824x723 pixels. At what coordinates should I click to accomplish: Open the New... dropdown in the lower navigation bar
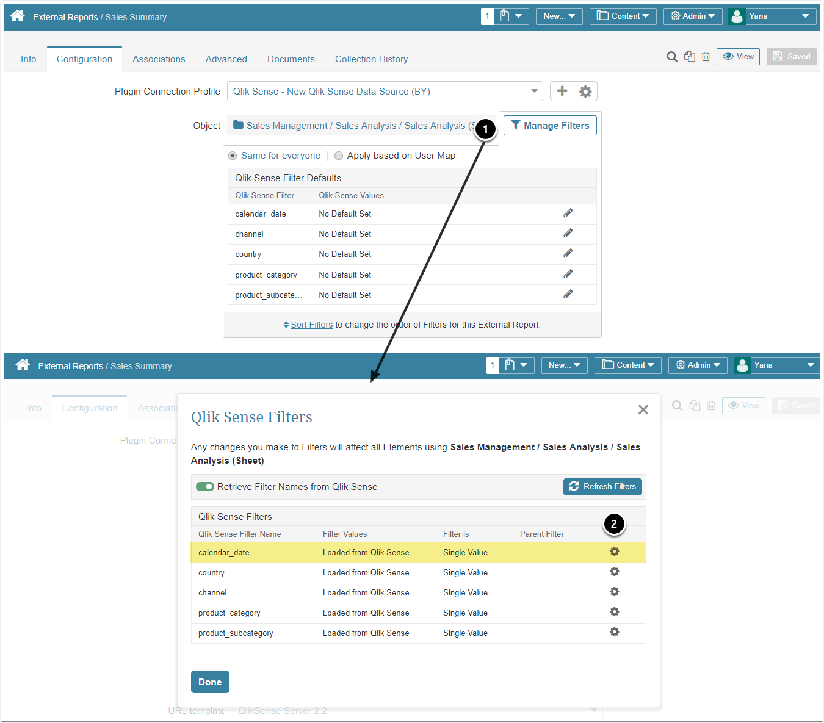tap(565, 365)
